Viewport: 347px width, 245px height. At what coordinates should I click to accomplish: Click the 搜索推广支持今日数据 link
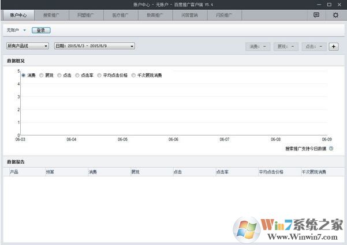pos(305,149)
